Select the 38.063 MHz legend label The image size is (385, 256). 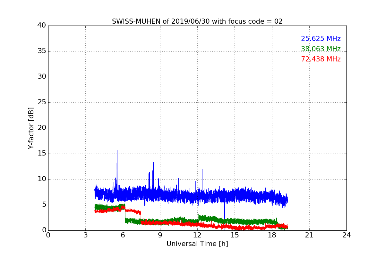pyautogui.click(x=321, y=49)
